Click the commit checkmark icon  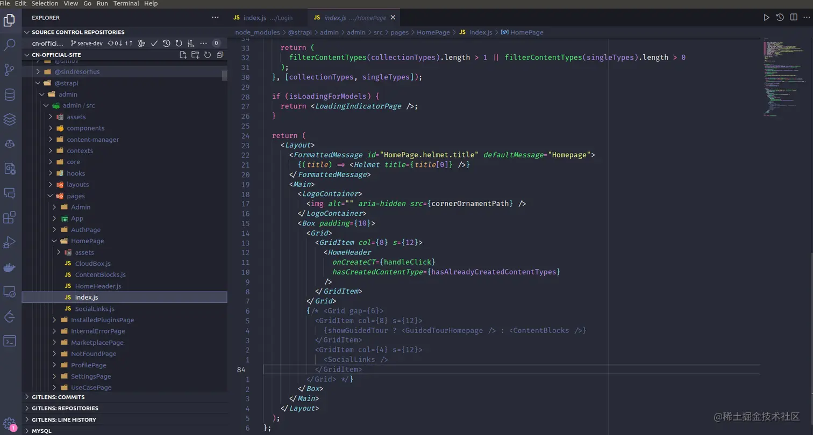point(154,43)
